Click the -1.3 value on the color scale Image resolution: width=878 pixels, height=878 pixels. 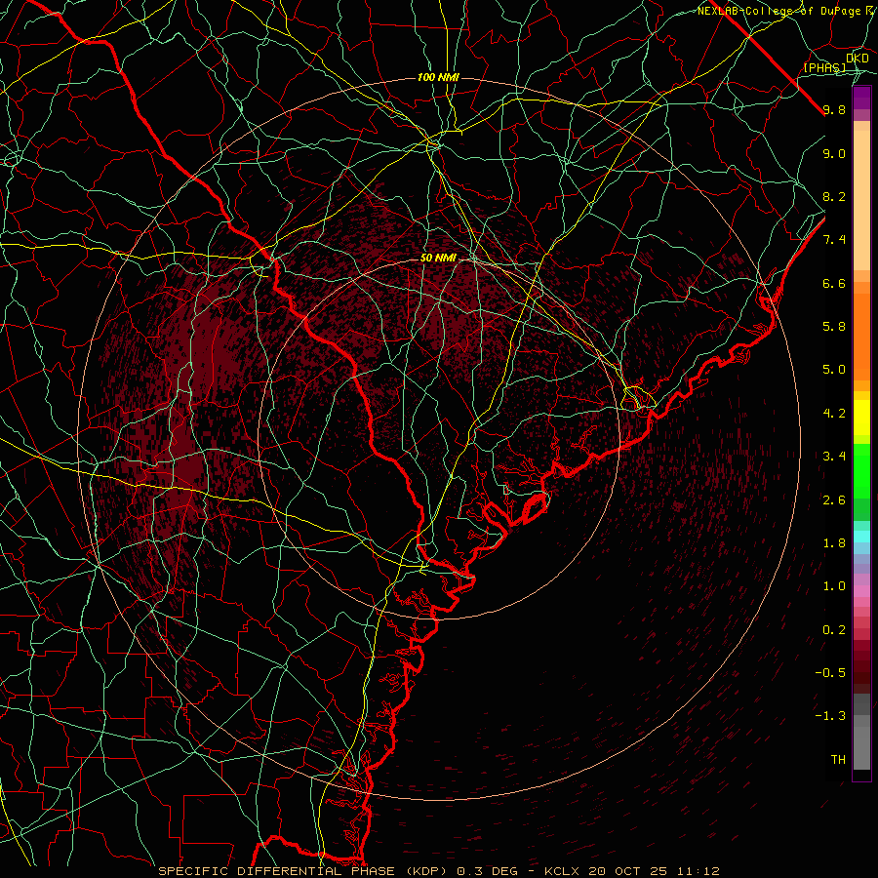click(x=830, y=716)
